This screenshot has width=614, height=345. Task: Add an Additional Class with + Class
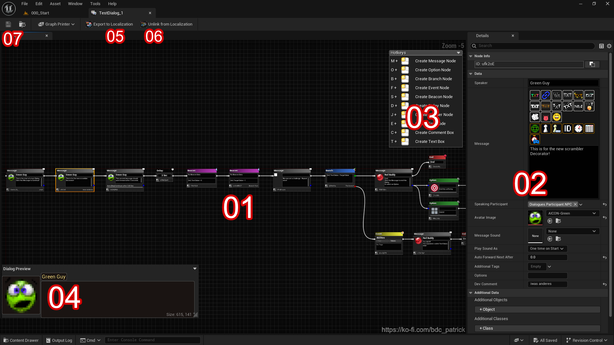pos(537,328)
